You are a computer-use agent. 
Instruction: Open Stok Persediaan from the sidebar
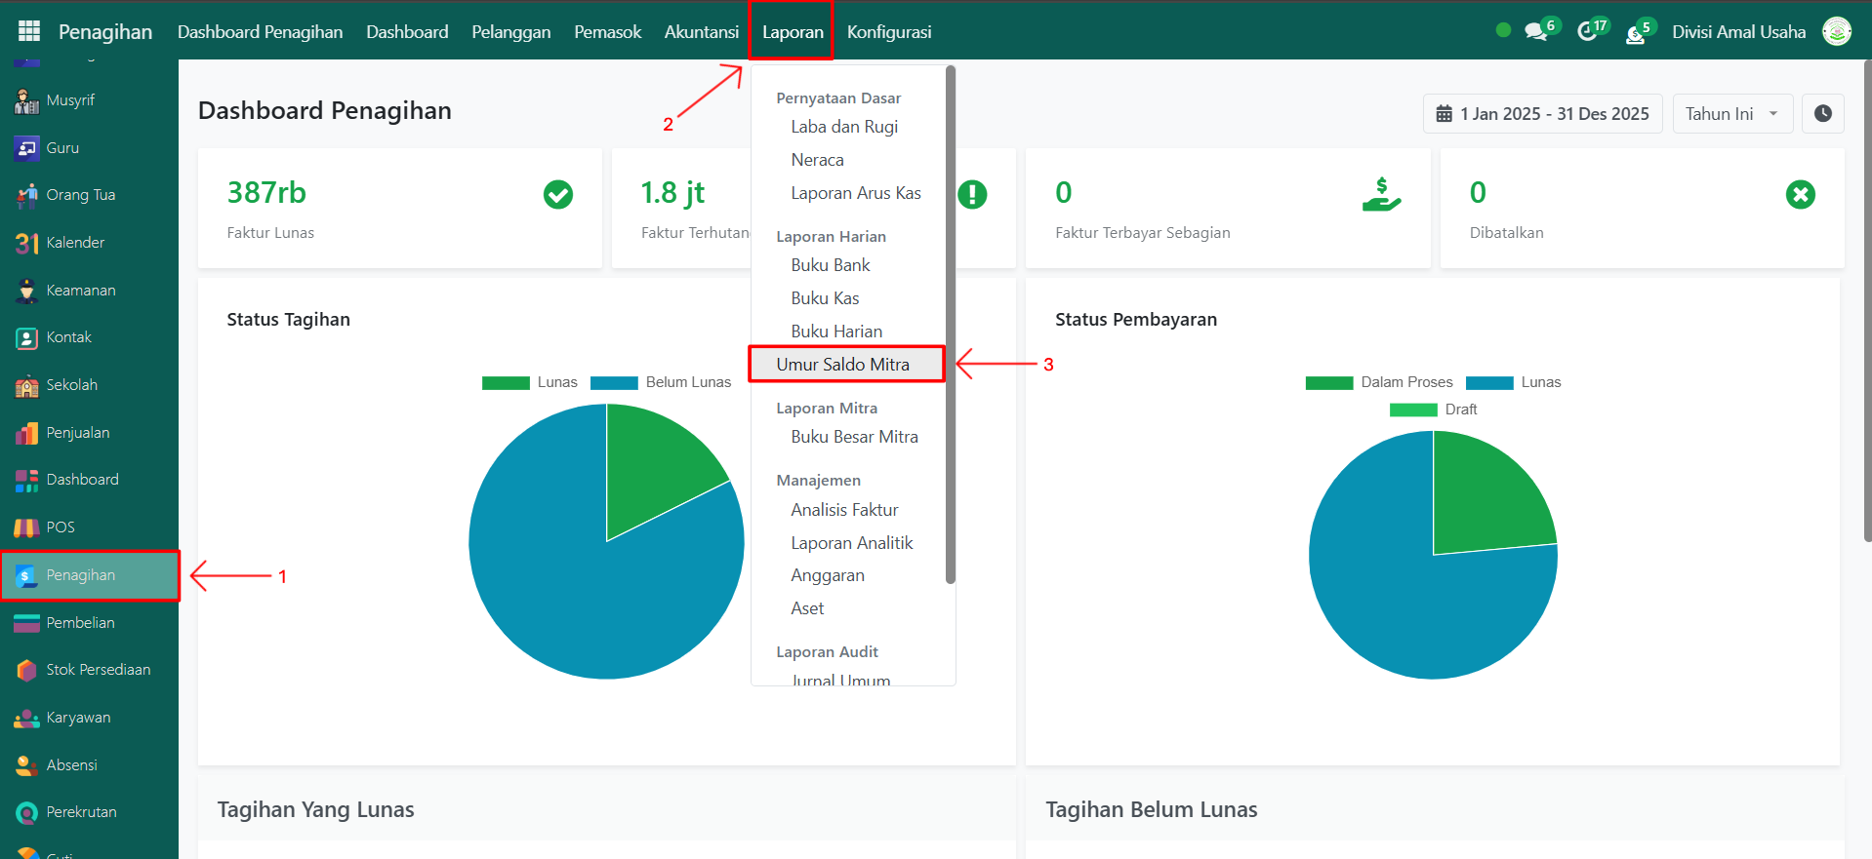[x=98, y=670]
